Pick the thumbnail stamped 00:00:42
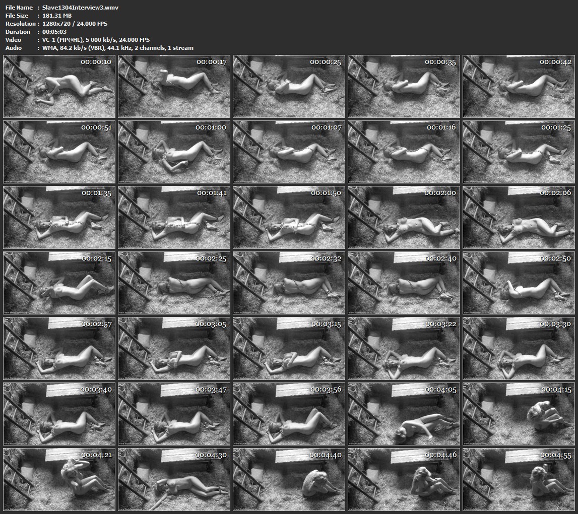578x514 pixels. pos(519,87)
